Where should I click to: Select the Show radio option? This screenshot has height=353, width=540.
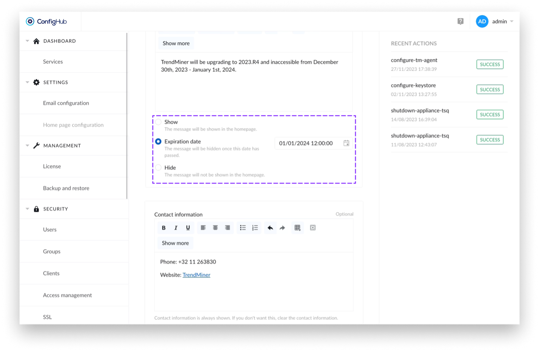(158, 122)
